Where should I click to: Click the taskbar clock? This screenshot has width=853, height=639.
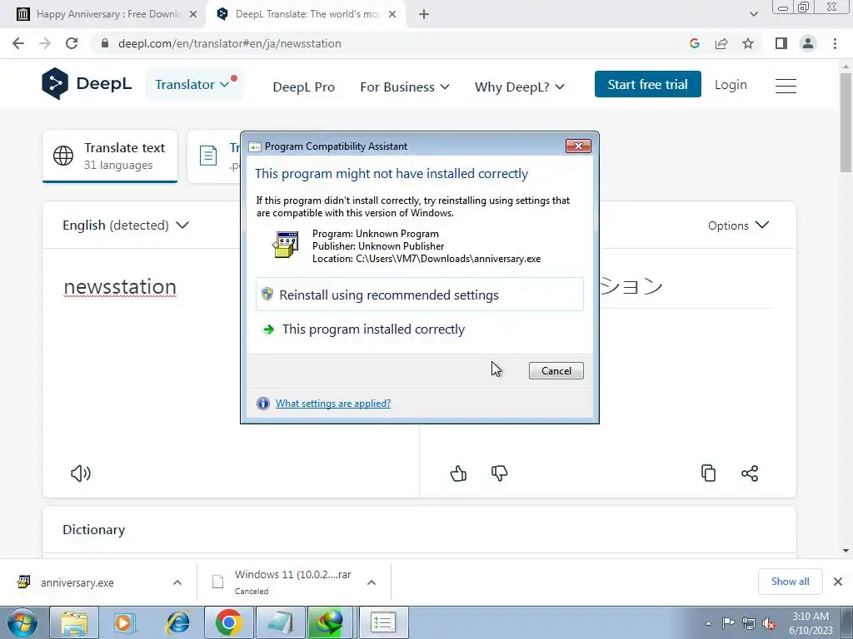click(x=811, y=623)
